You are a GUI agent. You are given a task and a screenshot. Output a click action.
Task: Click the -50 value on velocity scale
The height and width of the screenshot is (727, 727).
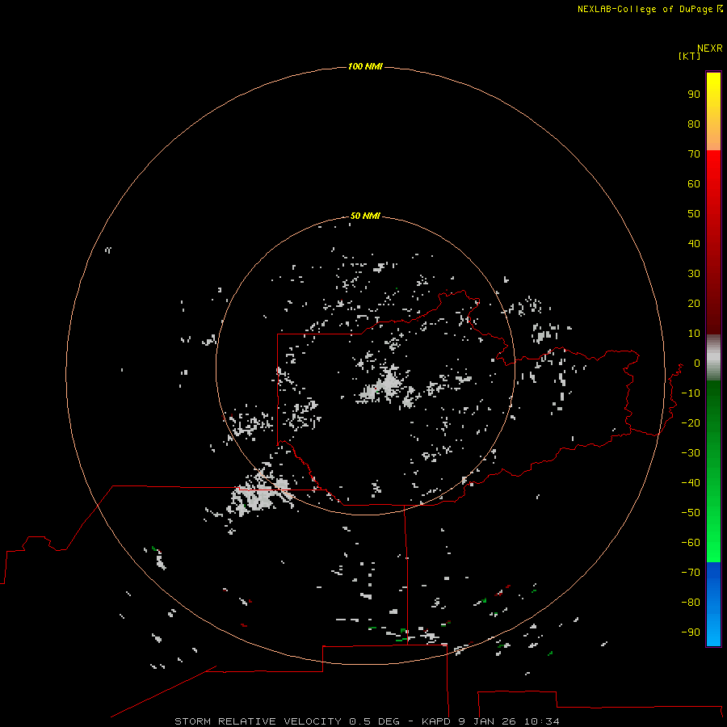[x=691, y=513]
